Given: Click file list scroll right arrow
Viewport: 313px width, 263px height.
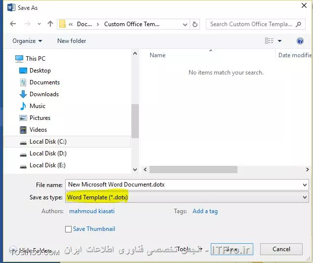Looking at the screenshot, I should [x=307, y=170].
